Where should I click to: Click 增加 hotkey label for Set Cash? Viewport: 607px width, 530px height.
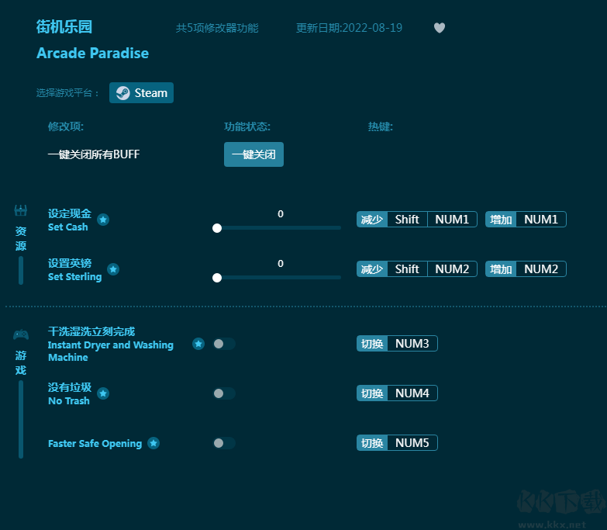[501, 220]
